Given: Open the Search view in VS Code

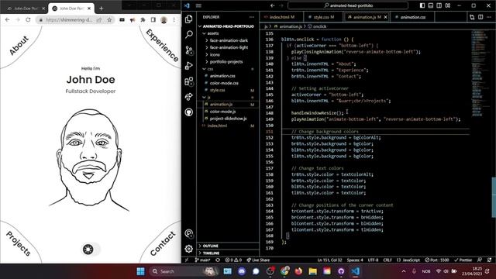Looking at the screenshot, I should tap(189, 34).
